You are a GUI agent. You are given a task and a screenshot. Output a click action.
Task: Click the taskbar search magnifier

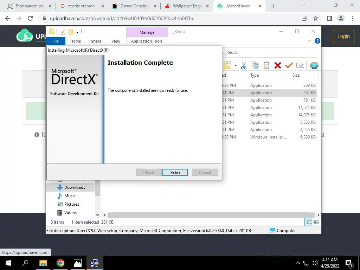(25, 263)
